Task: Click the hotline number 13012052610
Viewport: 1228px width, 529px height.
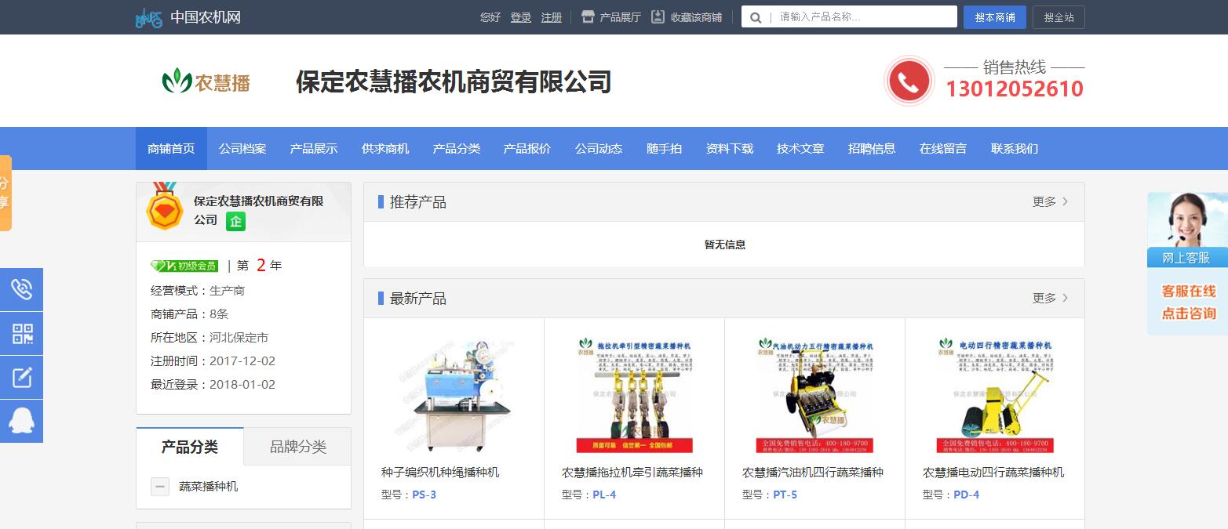Action: pyautogui.click(x=1014, y=89)
